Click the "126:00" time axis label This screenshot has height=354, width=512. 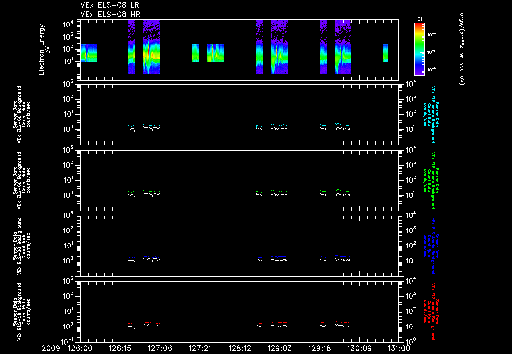[x=80, y=349]
